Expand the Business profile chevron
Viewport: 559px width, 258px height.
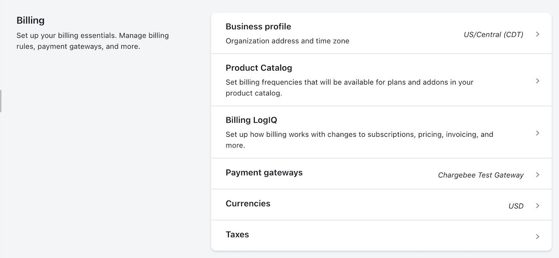tap(537, 34)
